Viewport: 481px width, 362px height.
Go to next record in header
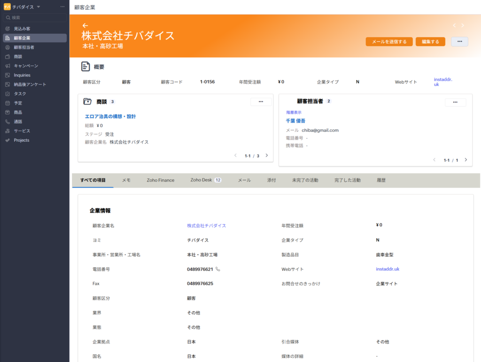click(x=463, y=25)
